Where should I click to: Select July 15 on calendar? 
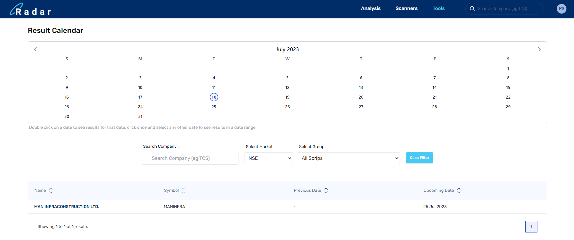click(x=508, y=87)
